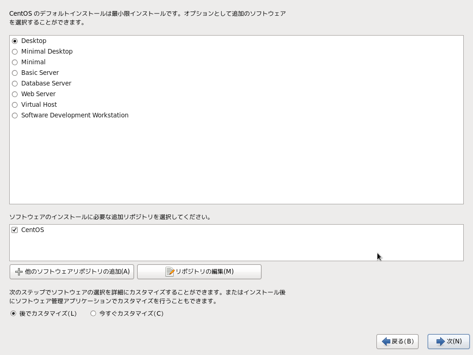Click the Database Server label text
473x355 pixels.
pyautogui.click(x=46, y=83)
